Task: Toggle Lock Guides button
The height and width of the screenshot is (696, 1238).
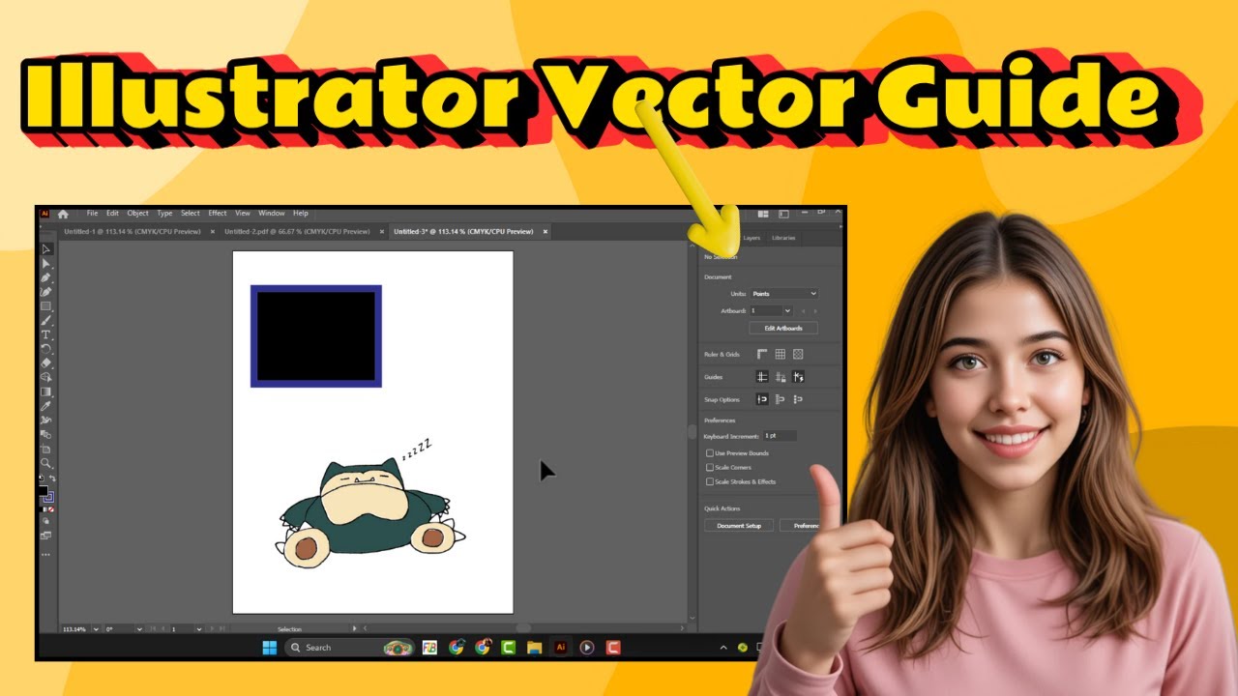Action: [780, 377]
